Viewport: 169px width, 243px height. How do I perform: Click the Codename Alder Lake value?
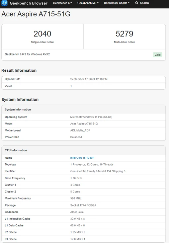(77, 212)
